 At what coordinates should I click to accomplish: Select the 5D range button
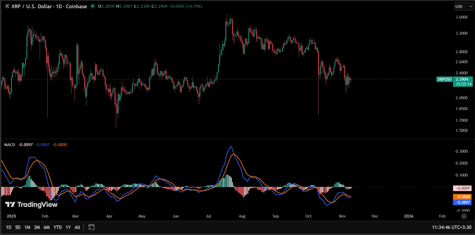[18, 227]
